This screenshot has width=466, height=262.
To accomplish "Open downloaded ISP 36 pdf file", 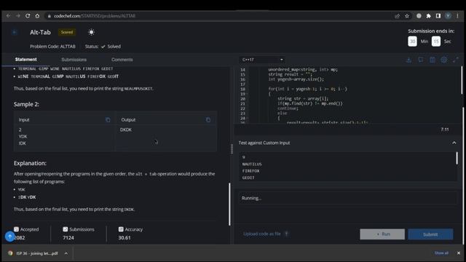I will (37, 253).
